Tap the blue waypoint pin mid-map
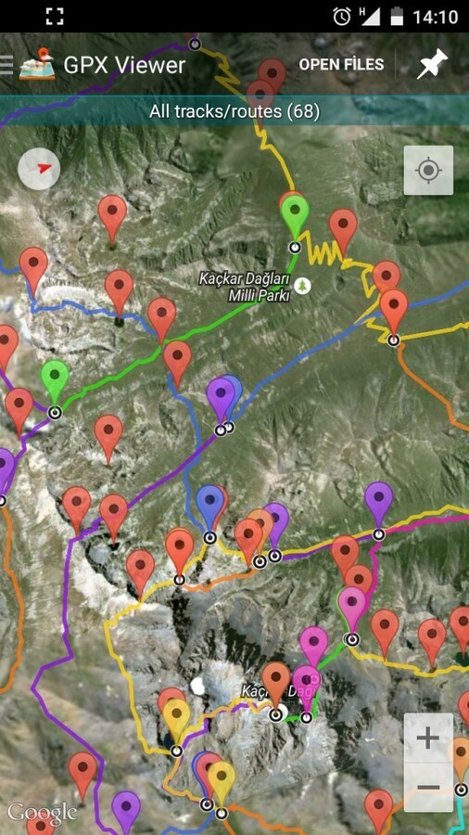 click(x=209, y=507)
